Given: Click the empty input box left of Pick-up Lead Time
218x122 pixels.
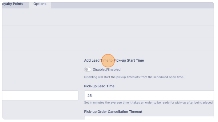Looking at the screenshot, I should pyautogui.click(x=40, y=95).
